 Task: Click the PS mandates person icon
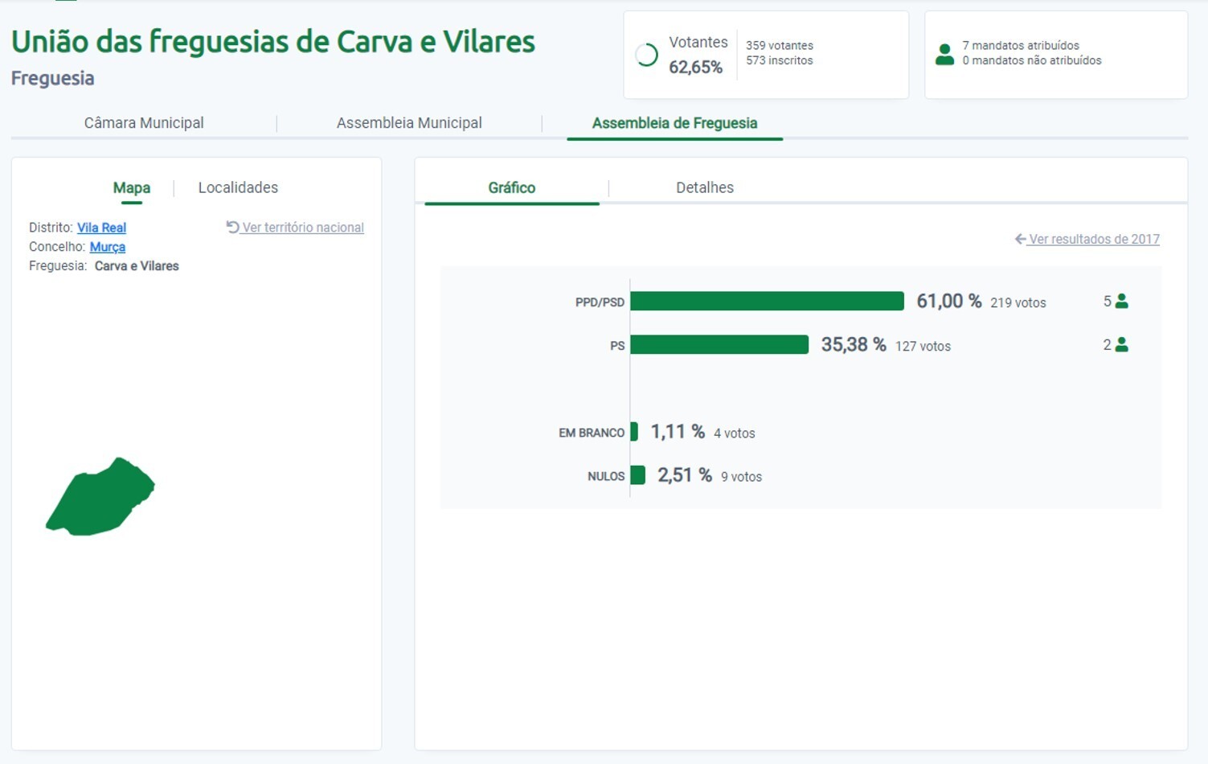(x=1122, y=344)
